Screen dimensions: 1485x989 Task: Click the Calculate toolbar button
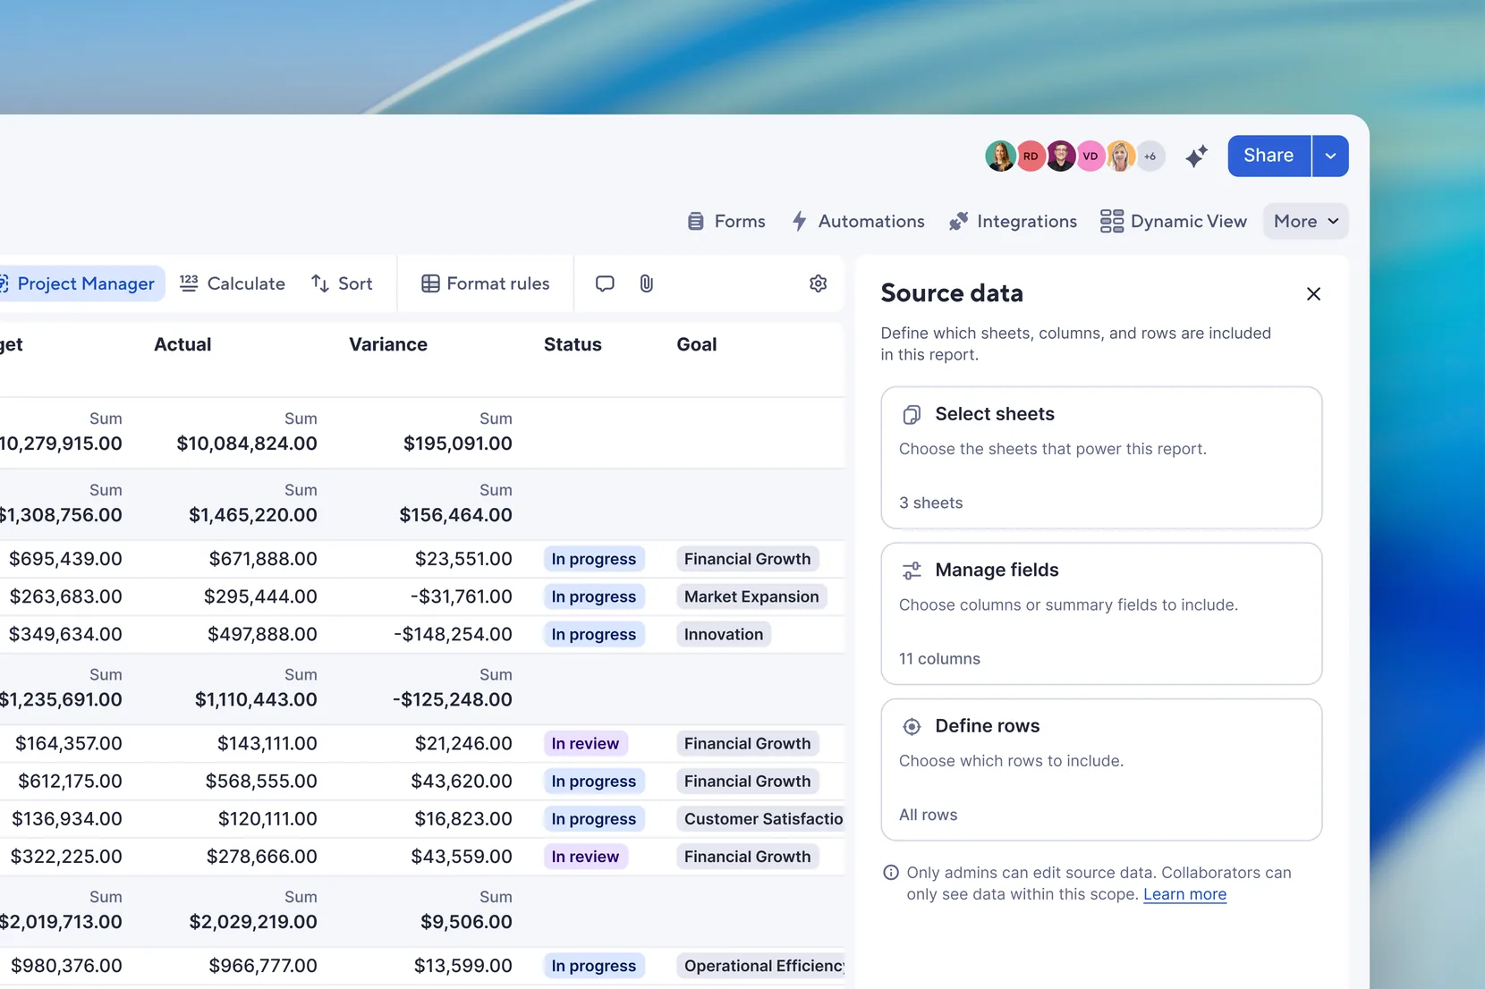pyautogui.click(x=233, y=283)
